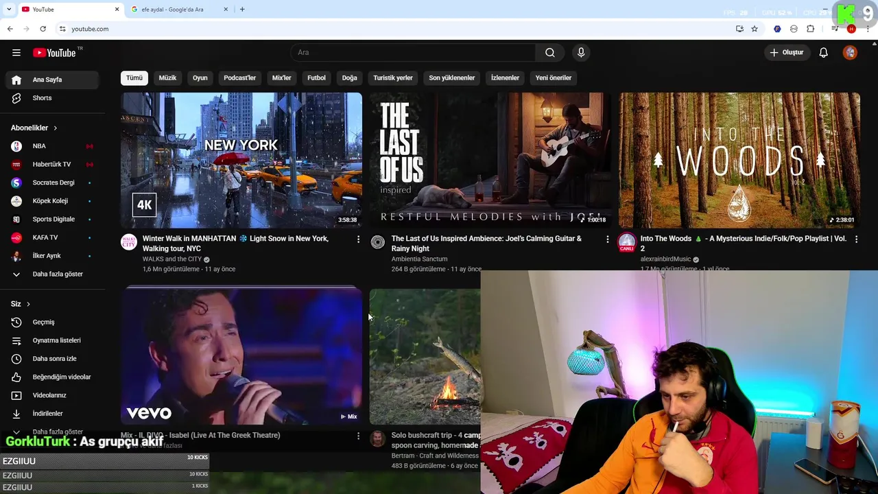Open the YouTube account avatar menu

(x=850, y=53)
